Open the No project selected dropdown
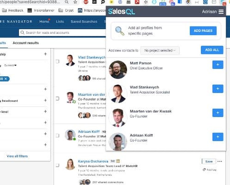 click(x=160, y=51)
